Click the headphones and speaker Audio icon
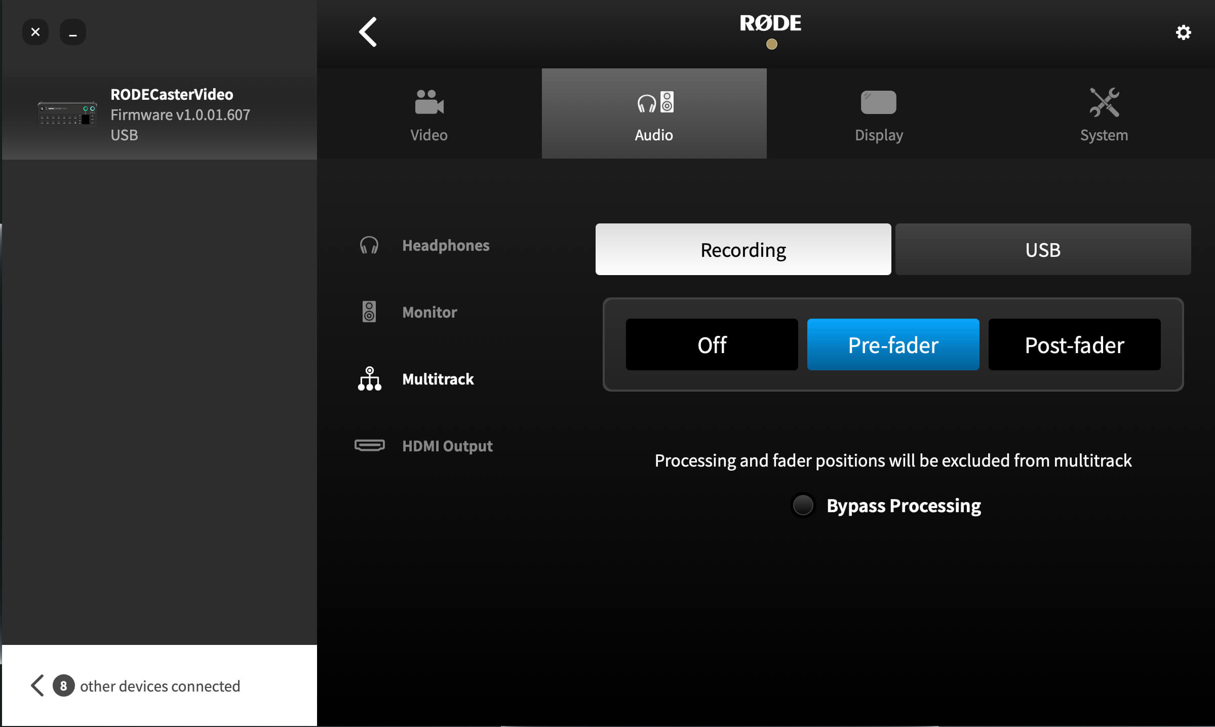The width and height of the screenshot is (1215, 727). pyautogui.click(x=655, y=102)
